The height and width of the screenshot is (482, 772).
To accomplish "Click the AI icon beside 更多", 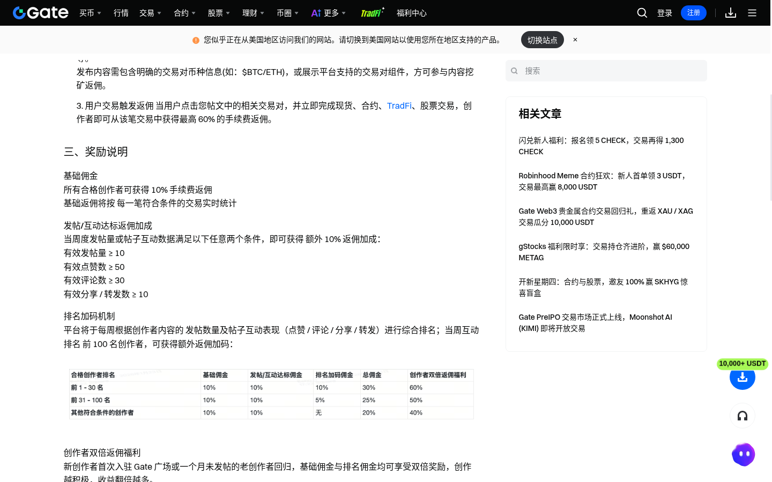I will click(316, 13).
